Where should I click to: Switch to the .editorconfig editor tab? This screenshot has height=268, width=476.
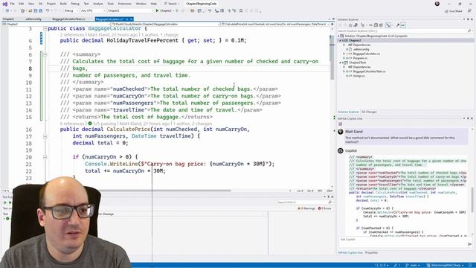click(x=33, y=19)
